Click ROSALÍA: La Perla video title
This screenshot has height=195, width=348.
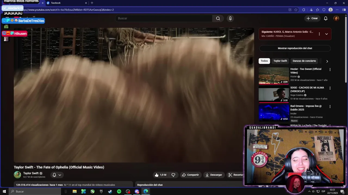point(309,126)
